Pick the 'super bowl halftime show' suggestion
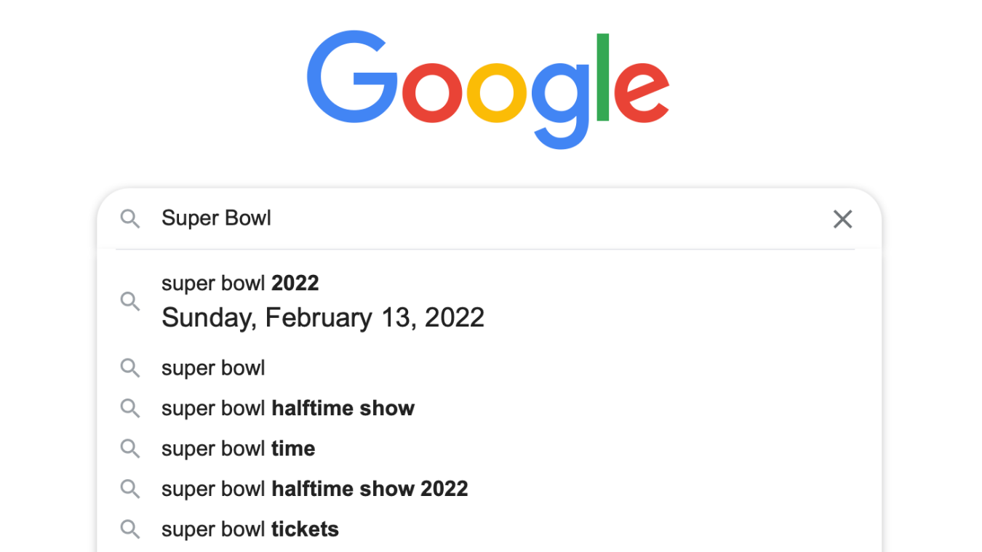This screenshot has width=982, height=552. (287, 408)
